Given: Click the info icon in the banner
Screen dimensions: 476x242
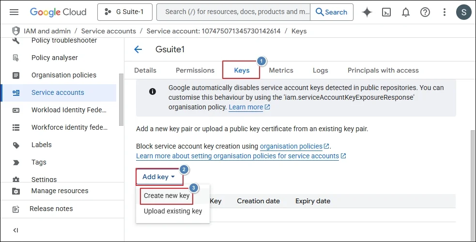Looking at the screenshot, I should [x=153, y=91].
